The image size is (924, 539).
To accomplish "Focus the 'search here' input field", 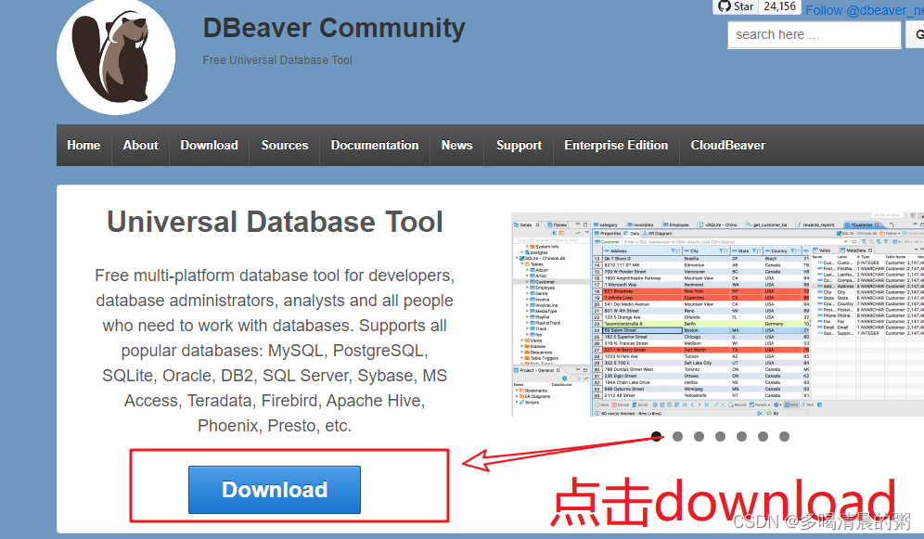I will [815, 34].
